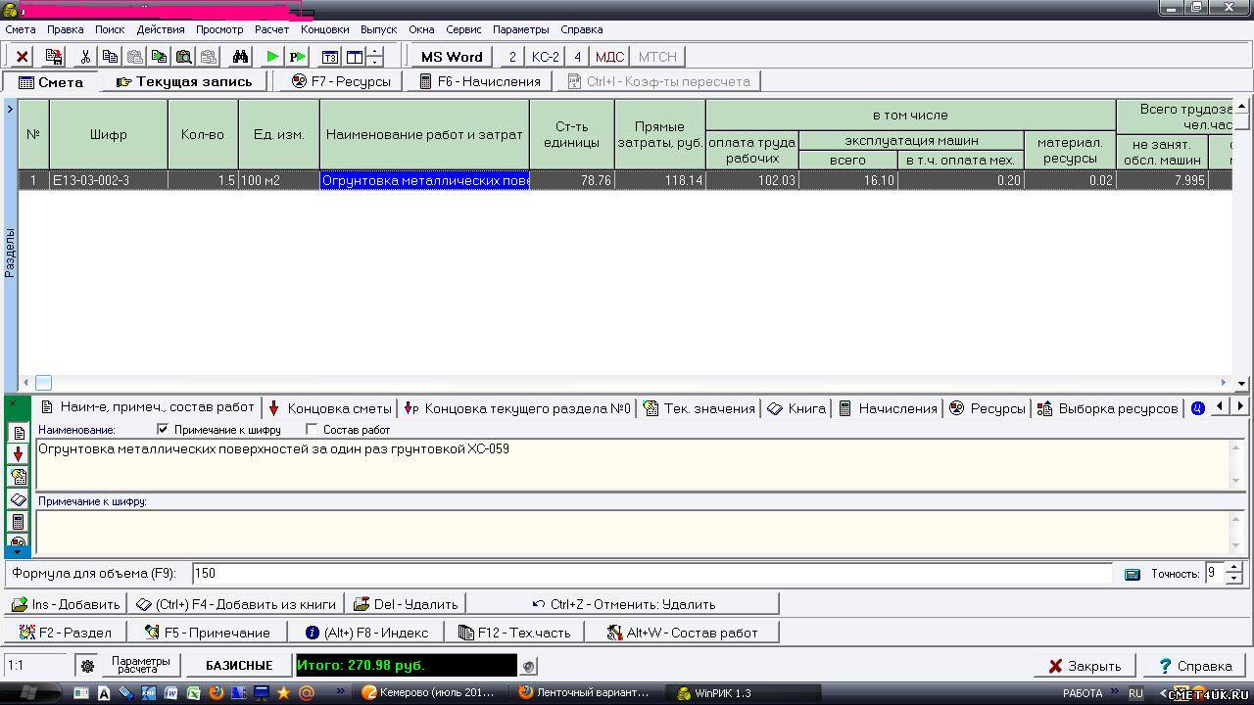Select the Книга tab
The height and width of the screenshot is (705, 1254).
pyautogui.click(x=796, y=408)
